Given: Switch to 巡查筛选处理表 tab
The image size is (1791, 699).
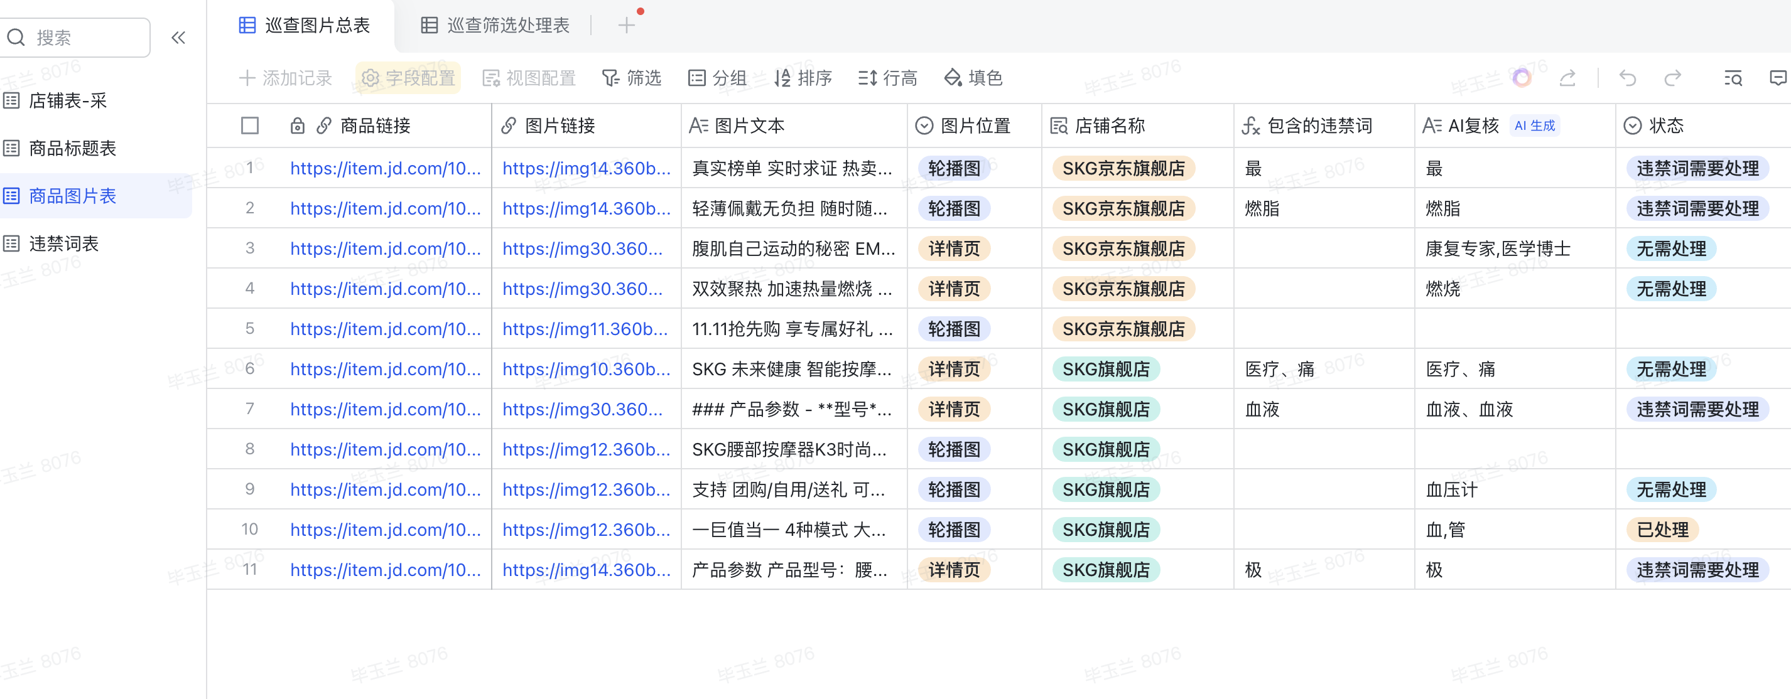Looking at the screenshot, I should tap(495, 26).
